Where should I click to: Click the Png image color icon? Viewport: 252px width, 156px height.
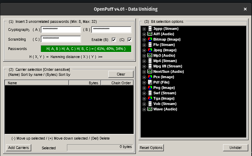[150, 88]
